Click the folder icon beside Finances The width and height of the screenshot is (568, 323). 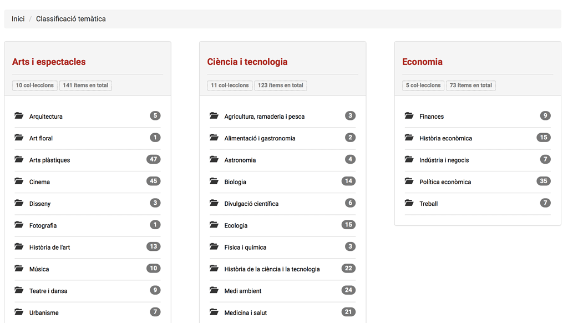(x=409, y=116)
